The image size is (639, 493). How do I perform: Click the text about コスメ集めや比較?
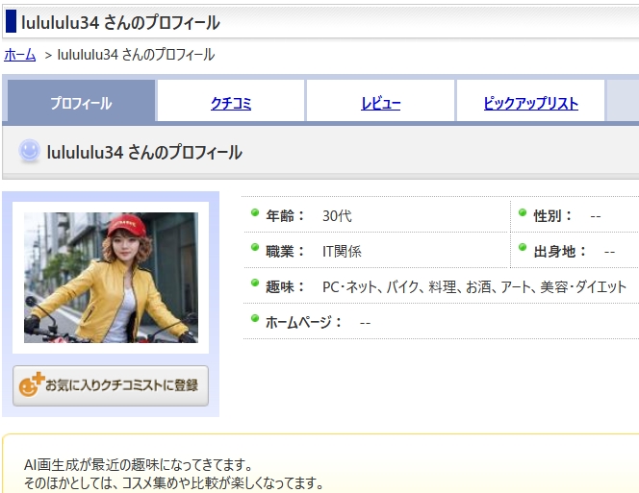pos(173,483)
